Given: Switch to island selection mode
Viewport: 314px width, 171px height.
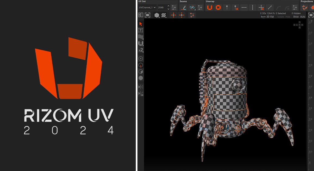Looking at the screenshot, I should 141,78.
